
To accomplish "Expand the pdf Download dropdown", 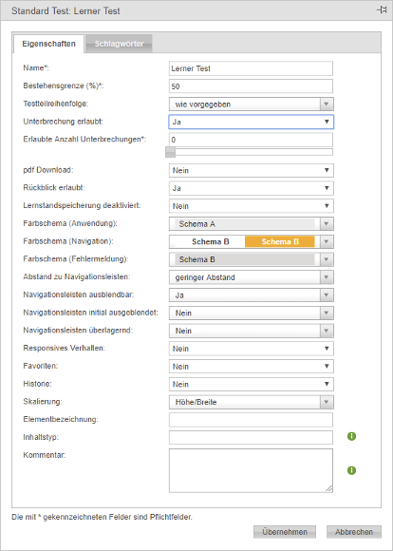I will coord(252,170).
